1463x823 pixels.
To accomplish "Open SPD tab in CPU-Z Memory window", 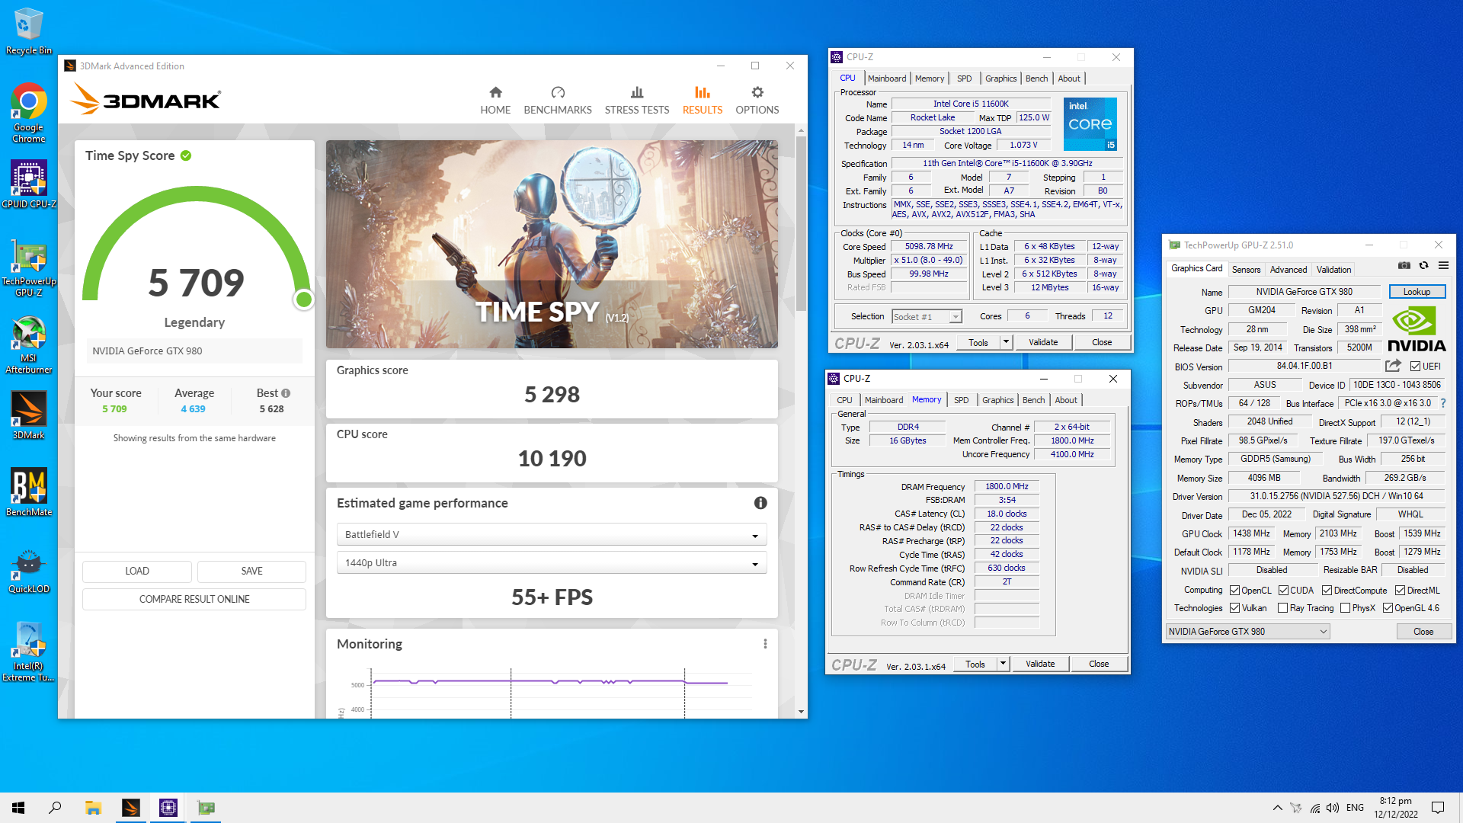I will coord(962,400).
